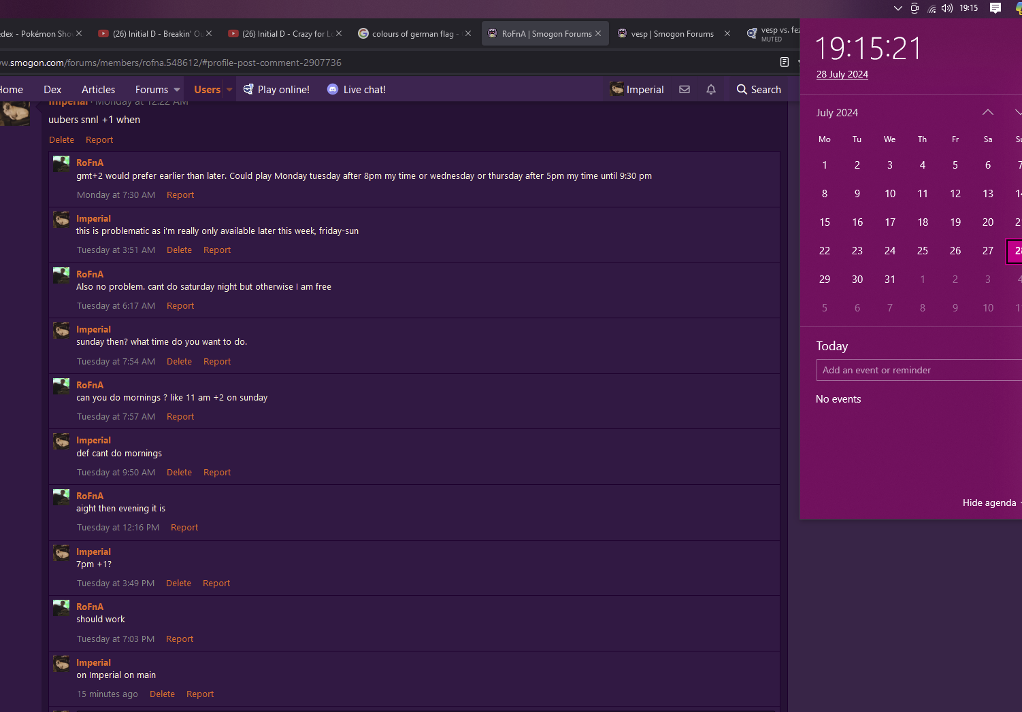Report 'Also no problem' comment

point(180,305)
